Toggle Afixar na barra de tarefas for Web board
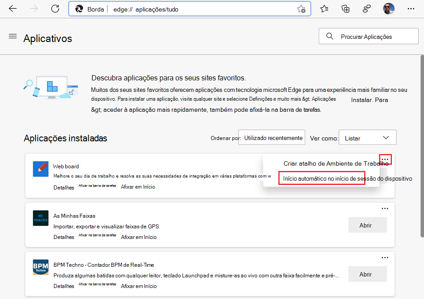Viewport: 424px width, 299px height. pyautogui.click(x=97, y=185)
